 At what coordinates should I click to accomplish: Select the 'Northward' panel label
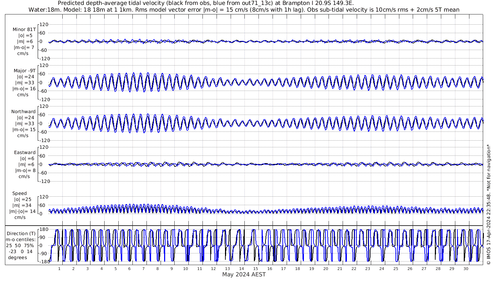tap(23, 111)
